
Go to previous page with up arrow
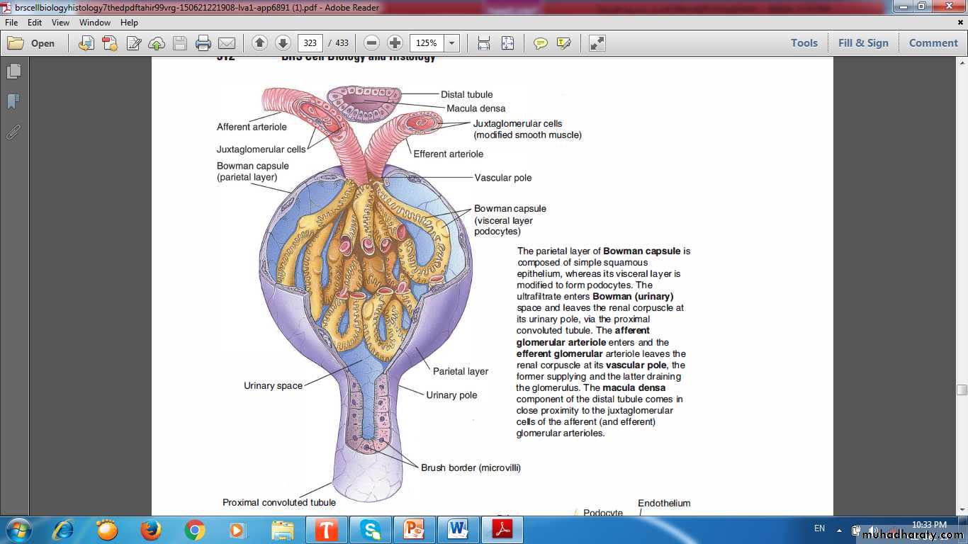259,43
